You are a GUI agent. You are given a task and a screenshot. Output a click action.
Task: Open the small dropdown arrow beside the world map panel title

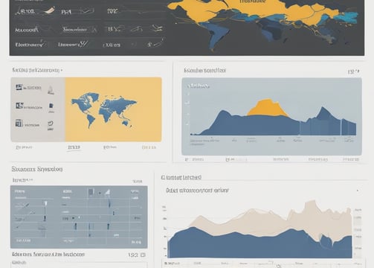[x=62, y=71]
